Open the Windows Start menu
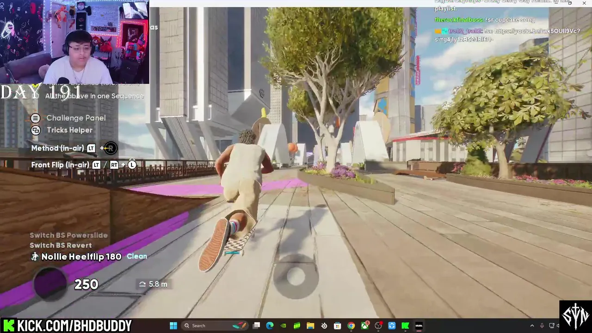592x333 pixels. coord(173,326)
